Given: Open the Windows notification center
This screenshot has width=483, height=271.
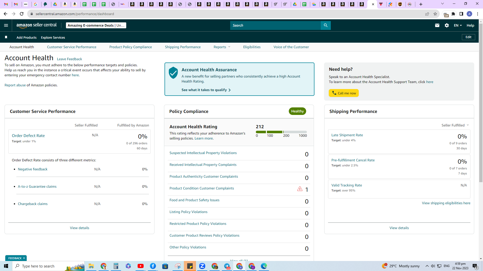Looking at the screenshot, I should coord(475,266).
